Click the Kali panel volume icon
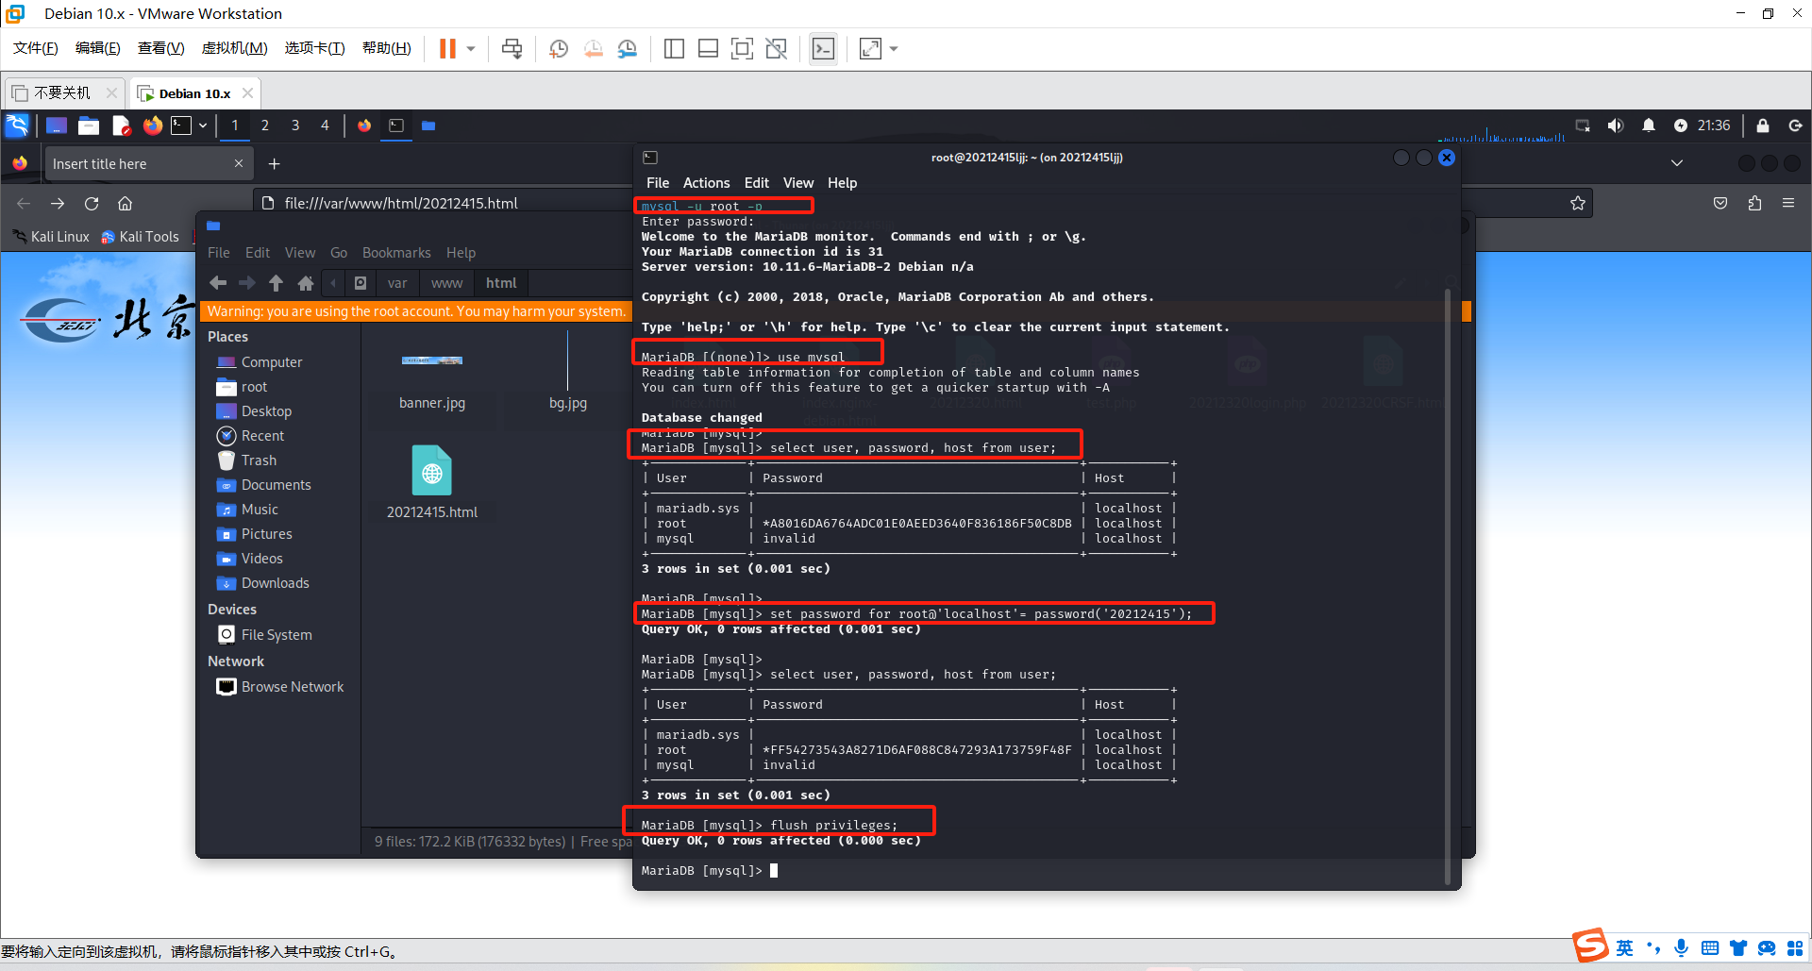Image resolution: width=1812 pixels, height=971 pixels. (1616, 126)
